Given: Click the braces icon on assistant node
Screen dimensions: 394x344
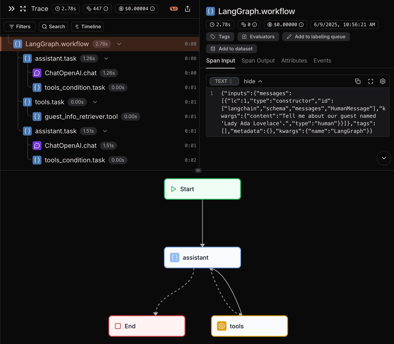Looking at the screenshot, I should pos(175,258).
